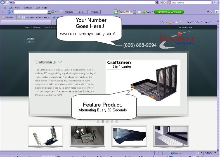Click the wrench options icon
Viewport: 220px width, 161px height.
point(211,12)
